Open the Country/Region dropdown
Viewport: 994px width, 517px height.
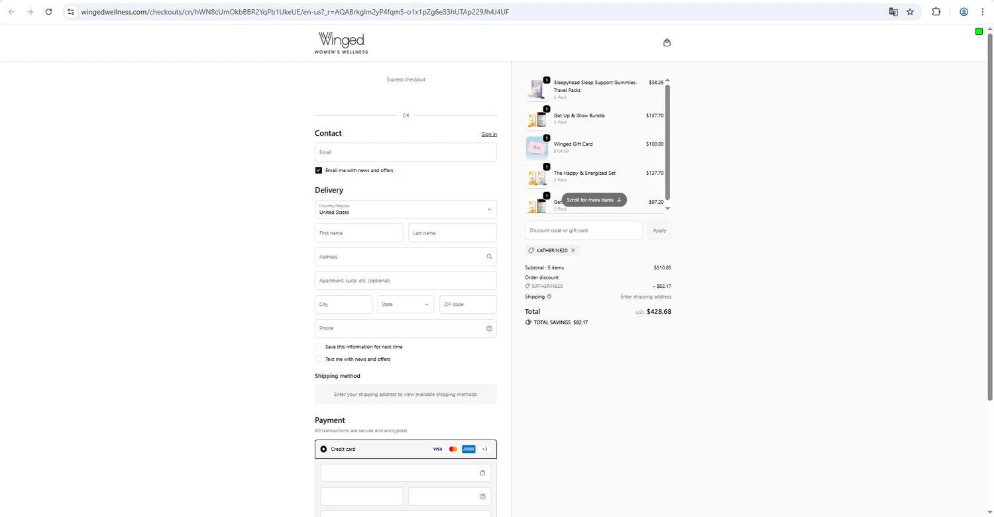(x=406, y=209)
